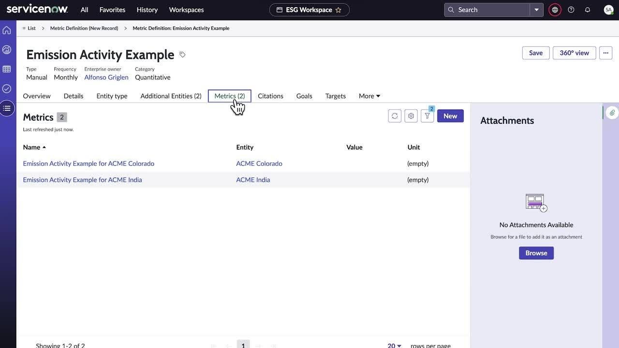The image size is (619, 348).
Task: Select the List sidebar icon
Action: click(7, 108)
